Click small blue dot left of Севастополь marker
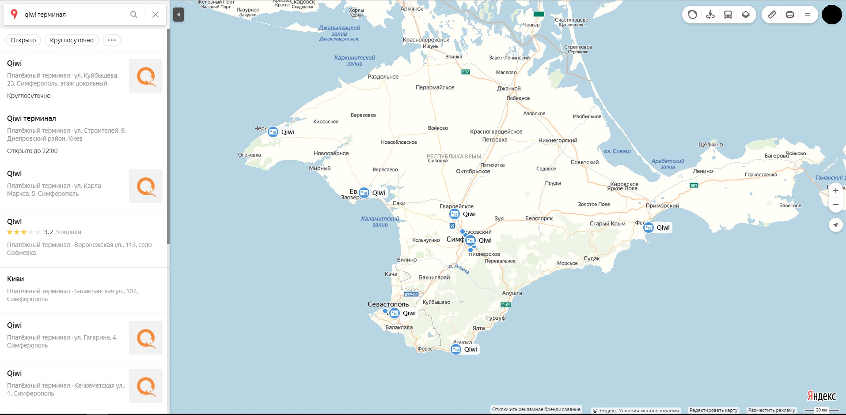This screenshot has width=846, height=415. click(x=385, y=311)
